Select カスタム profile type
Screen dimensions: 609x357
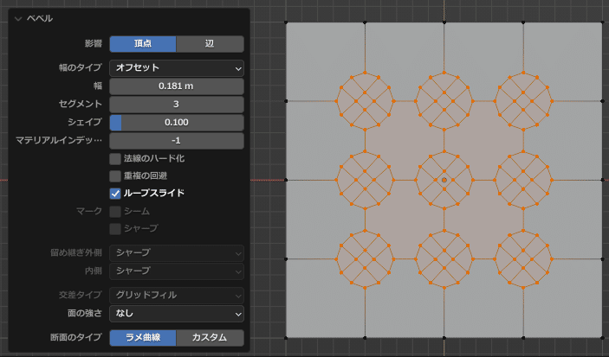pos(211,338)
